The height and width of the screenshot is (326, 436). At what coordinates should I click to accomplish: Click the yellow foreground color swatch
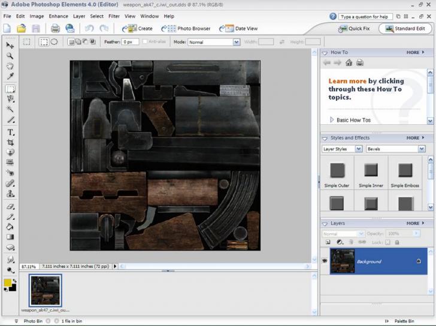coord(7,282)
